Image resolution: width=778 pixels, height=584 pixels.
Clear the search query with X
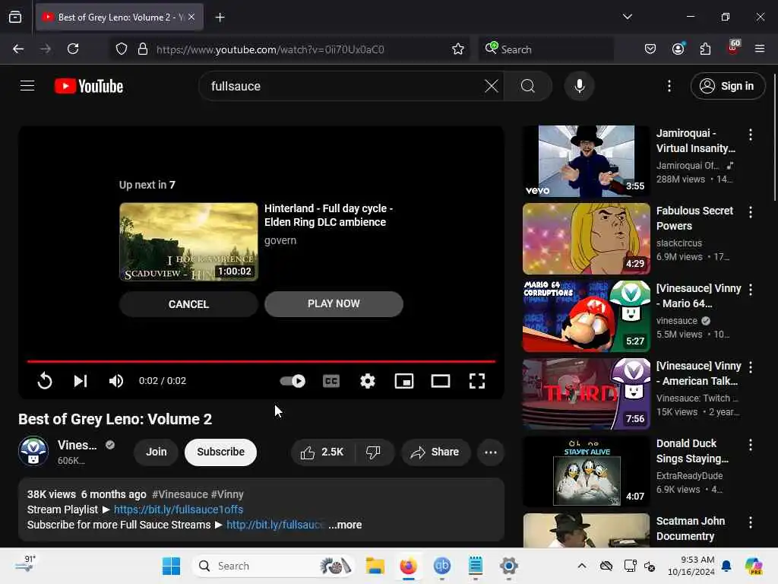pos(492,86)
